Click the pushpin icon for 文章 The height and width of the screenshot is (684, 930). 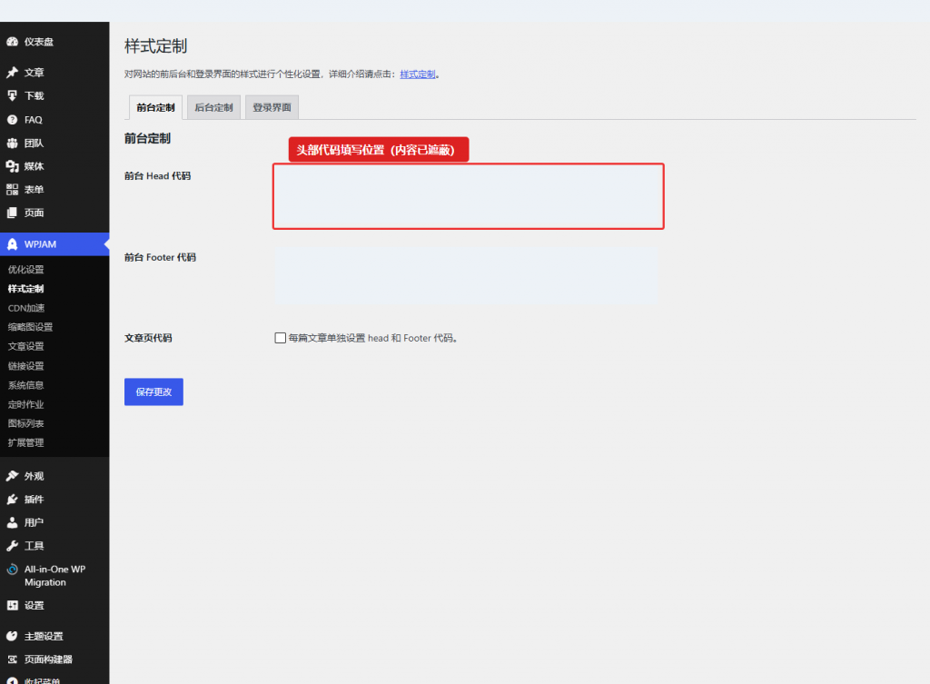12,73
